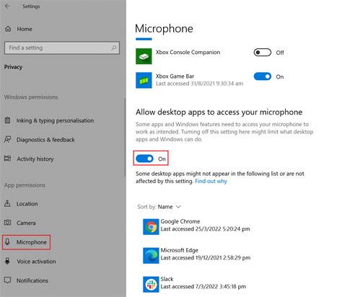This screenshot has width=342, height=297.
Task: Click the Microphone icon in sidebar
Action: click(x=7, y=241)
